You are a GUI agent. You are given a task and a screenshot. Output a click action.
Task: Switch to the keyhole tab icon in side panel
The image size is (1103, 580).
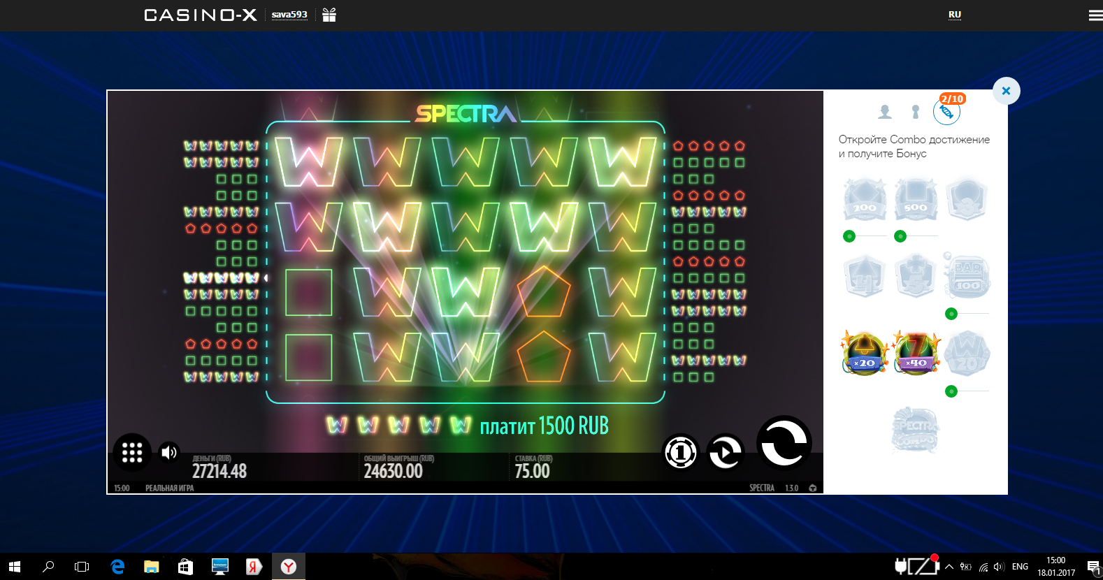(x=915, y=112)
